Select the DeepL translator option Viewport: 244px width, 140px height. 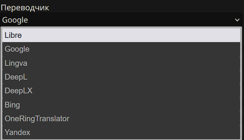coord(121,77)
